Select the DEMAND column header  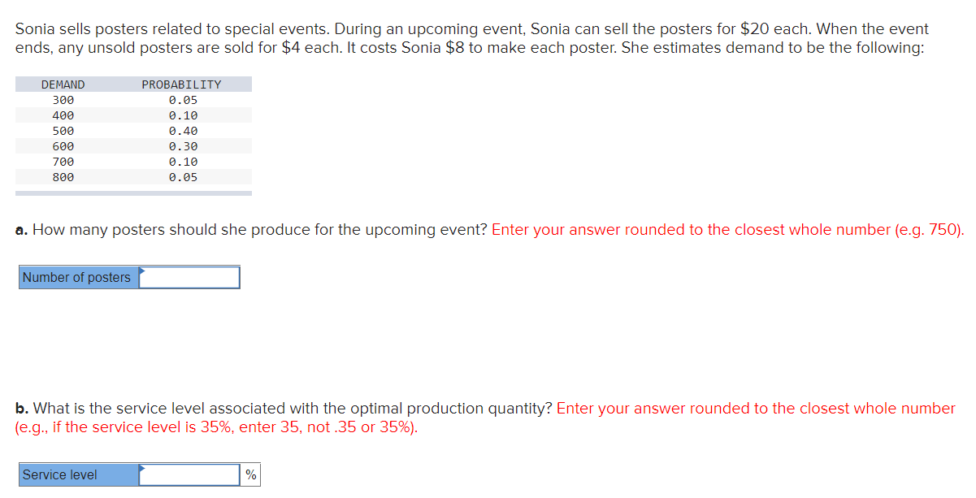(x=63, y=84)
